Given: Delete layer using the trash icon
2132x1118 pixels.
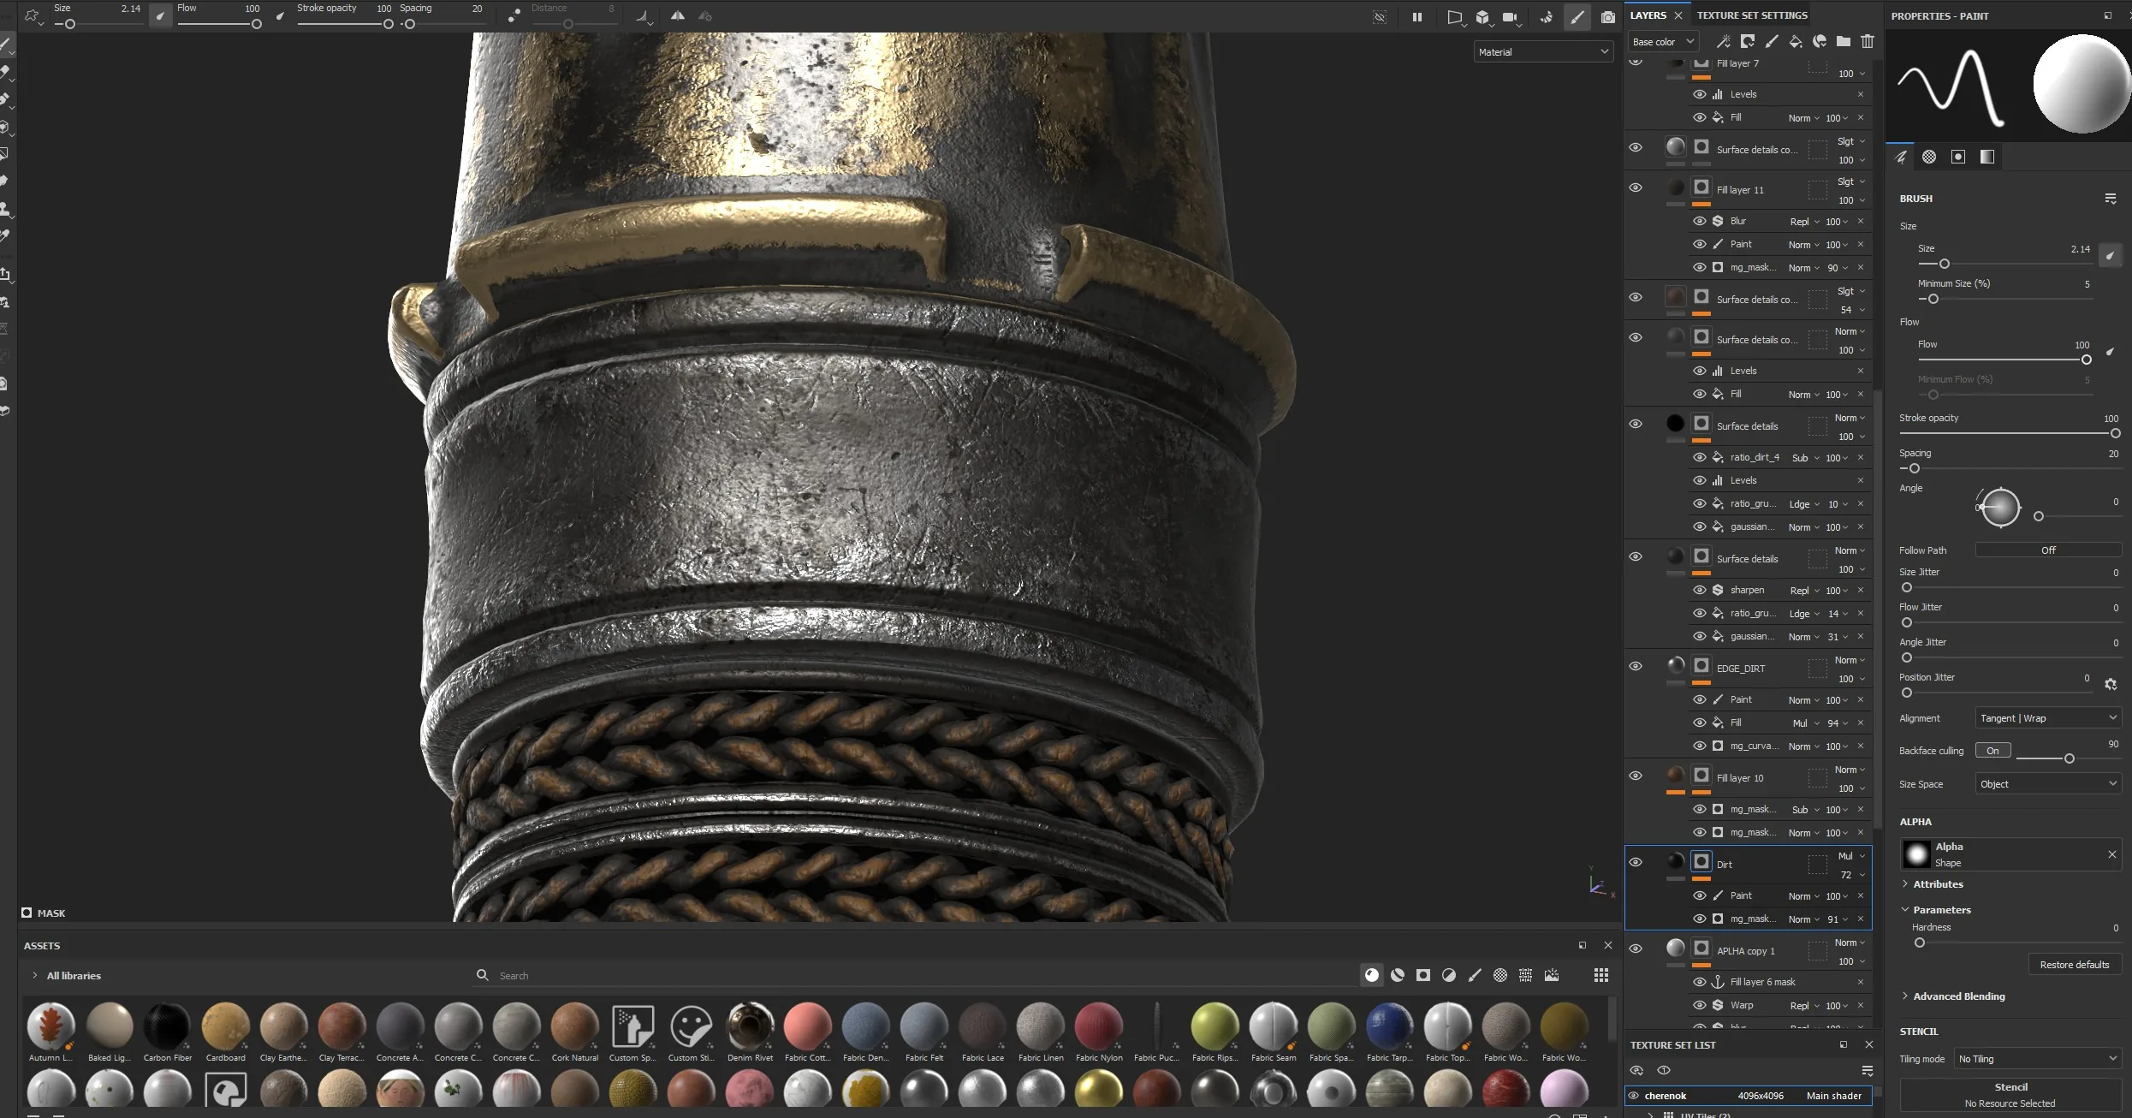Looking at the screenshot, I should tap(1868, 41).
